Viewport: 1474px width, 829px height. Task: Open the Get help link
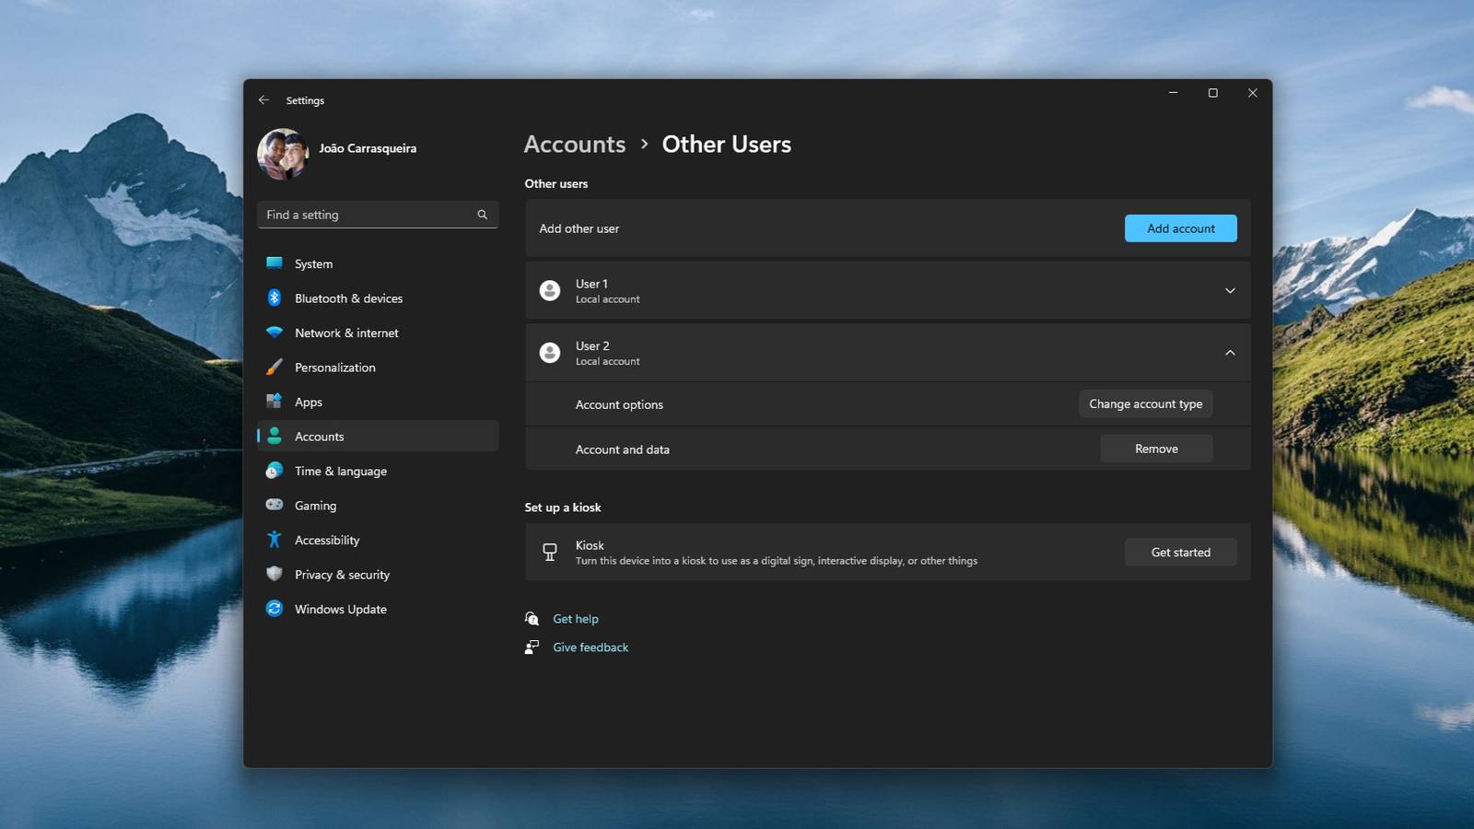pos(575,619)
